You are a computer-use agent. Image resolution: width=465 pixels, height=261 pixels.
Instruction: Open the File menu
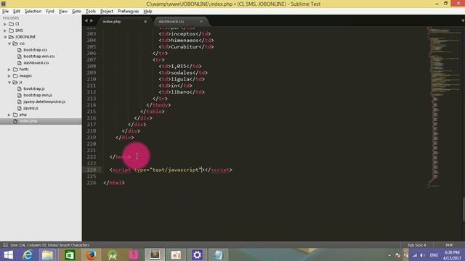pyautogui.click(x=5, y=12)
